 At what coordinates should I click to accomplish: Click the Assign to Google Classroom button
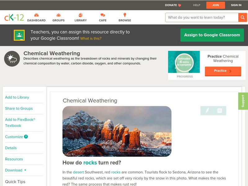[212, 35]
